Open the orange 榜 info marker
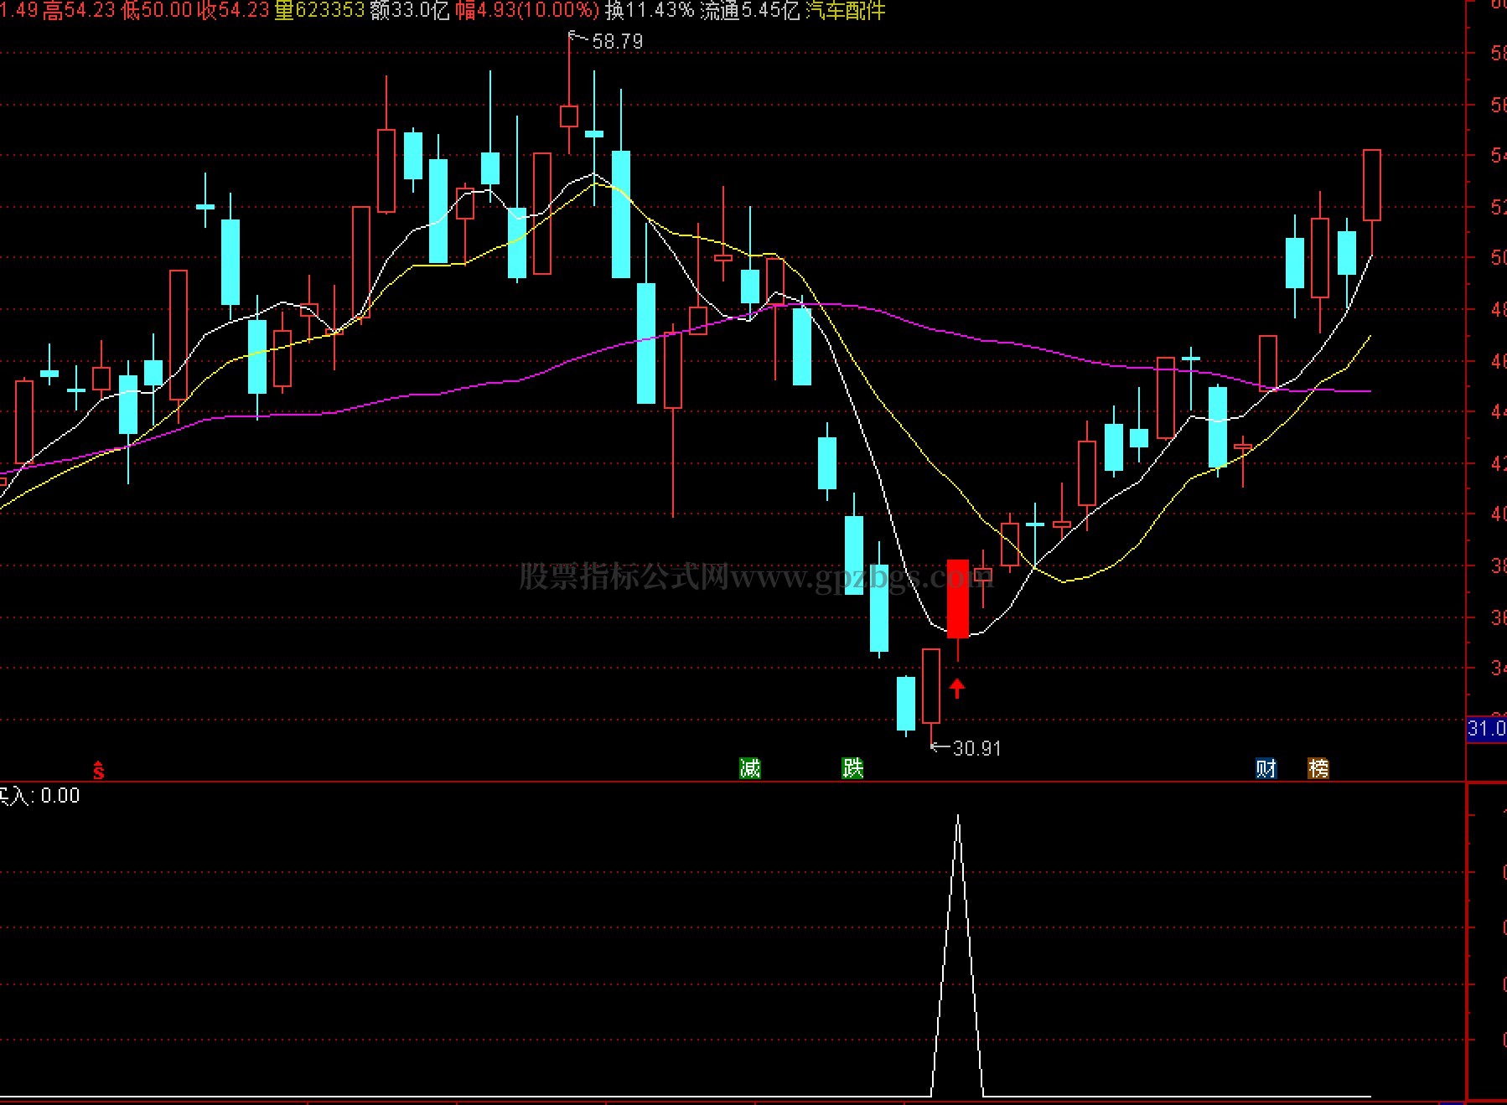This screenshot has width=1507, height=1105. (1318, 768)
